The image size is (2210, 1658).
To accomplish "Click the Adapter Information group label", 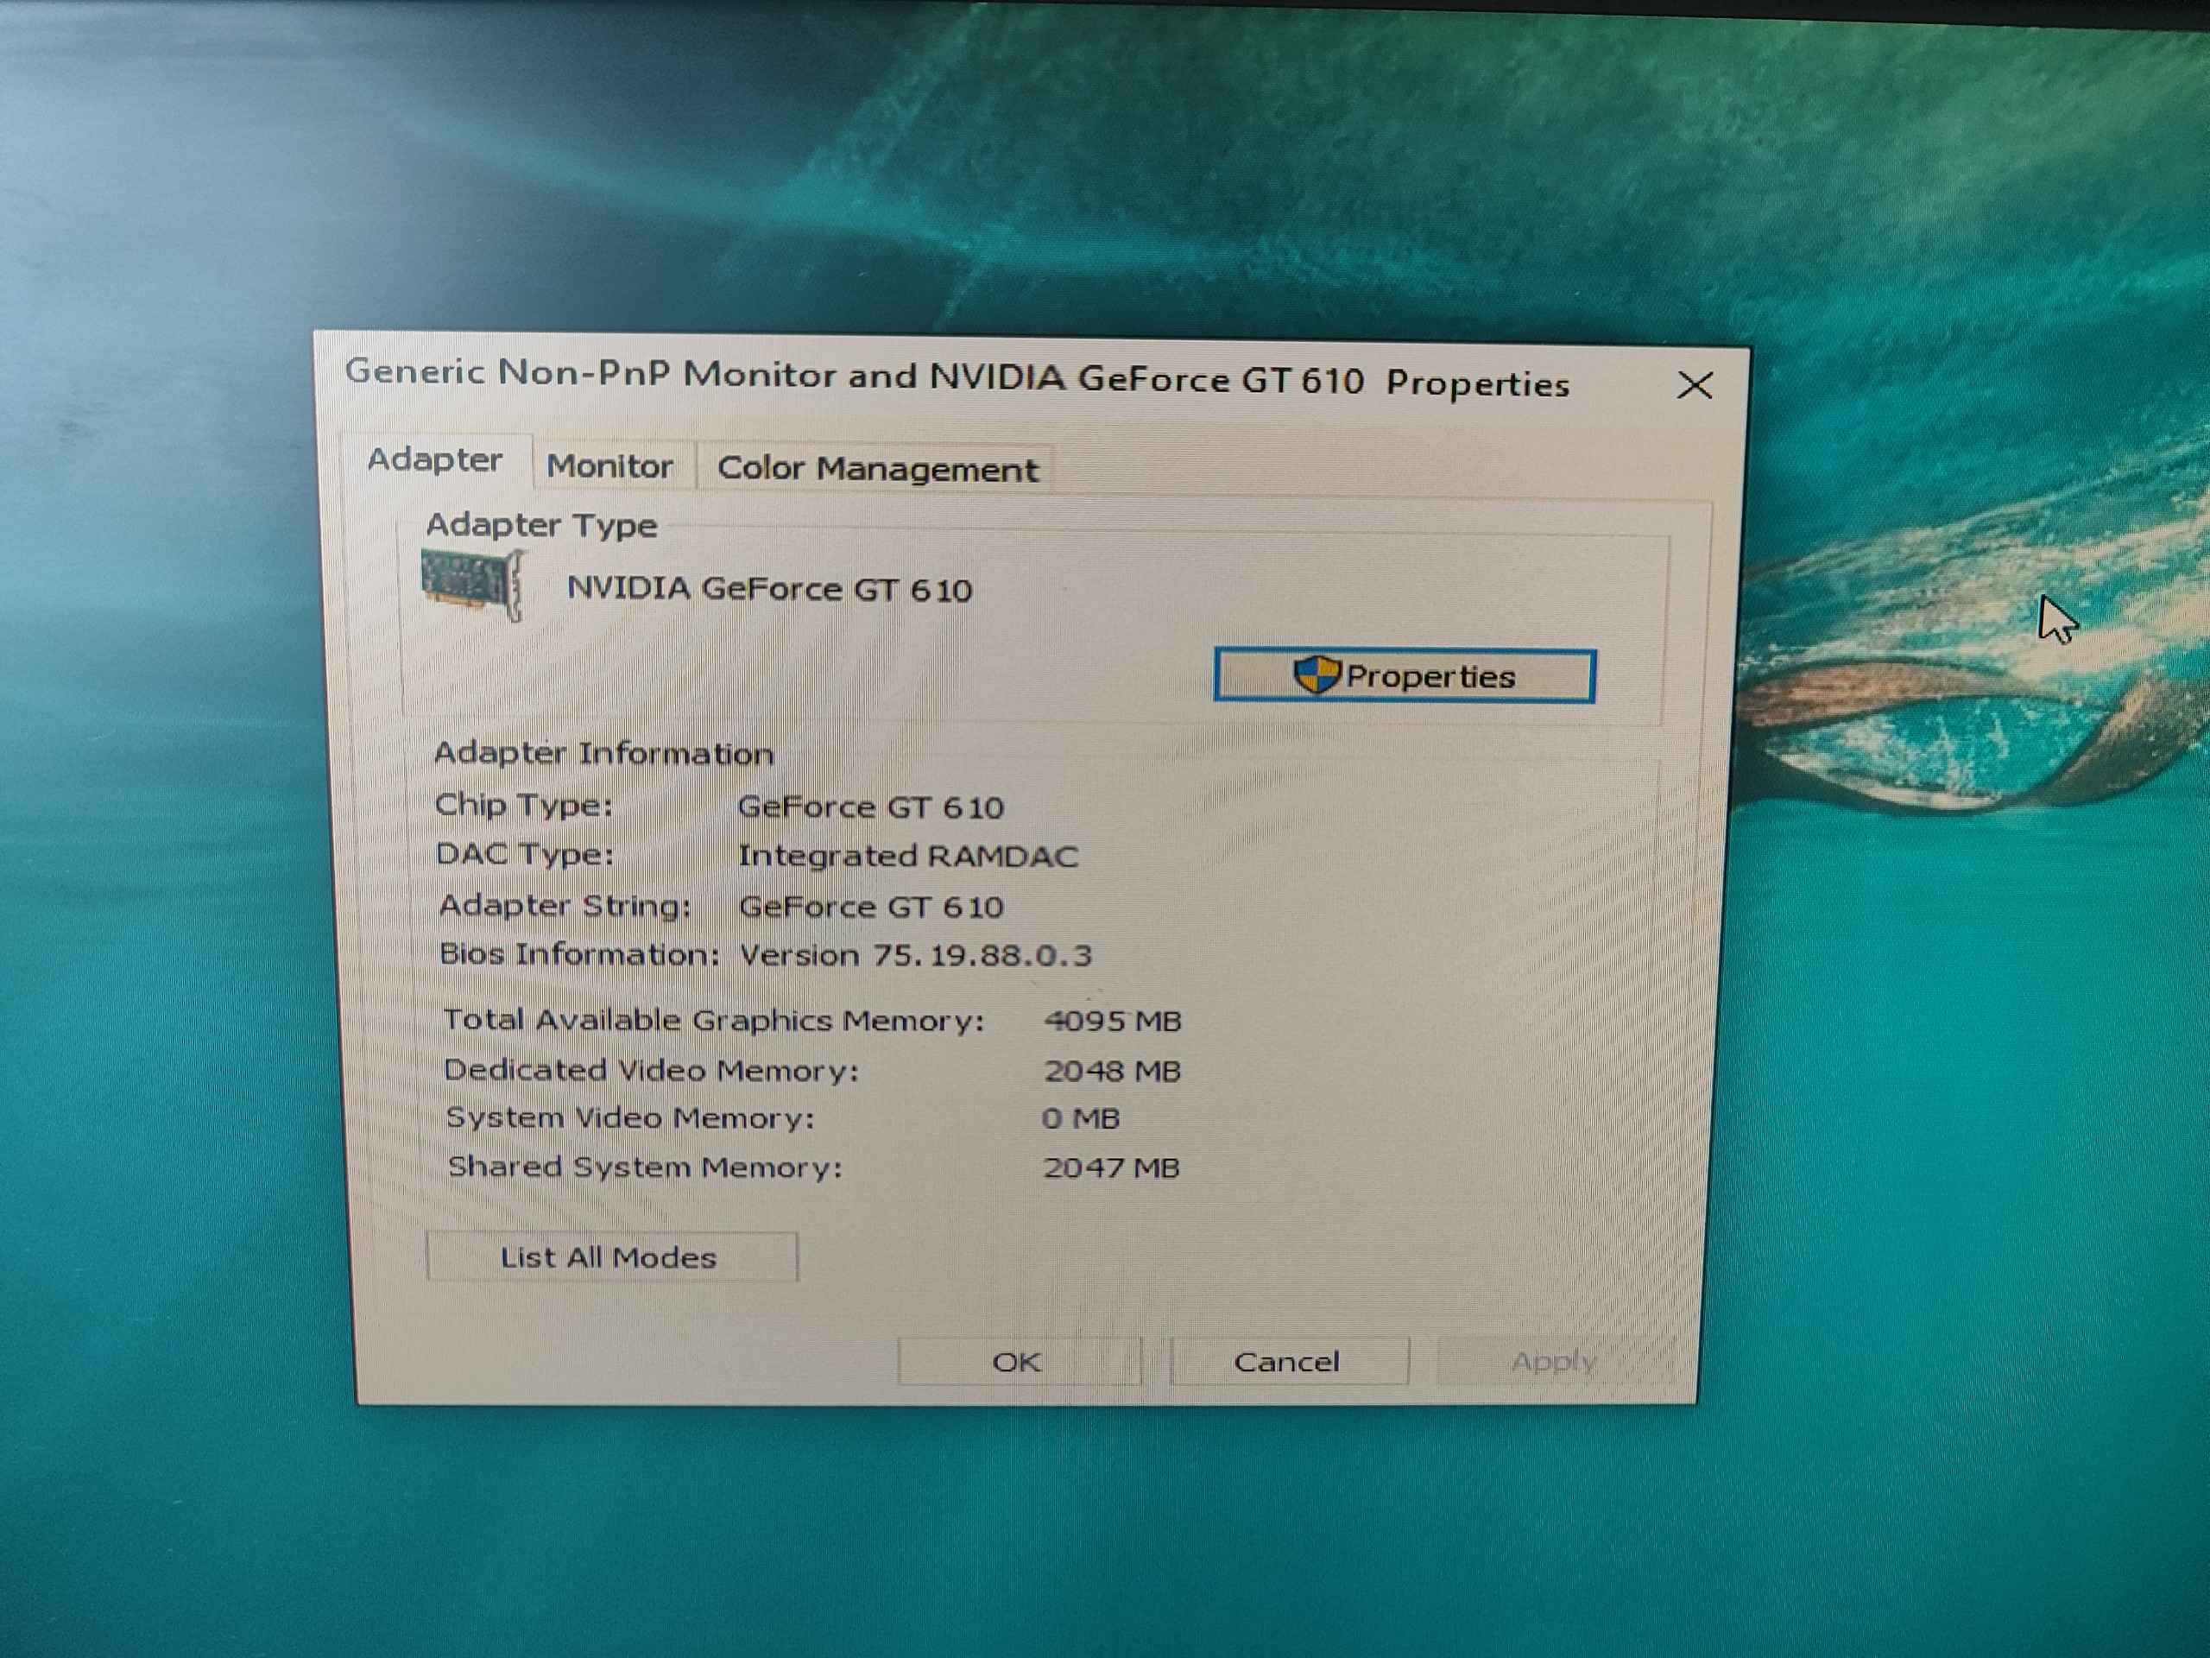I will point(603,754).
